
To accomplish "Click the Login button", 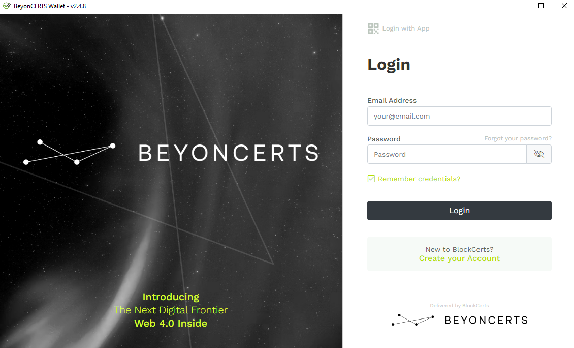I will pyautogui.click(x=459, y=210).
